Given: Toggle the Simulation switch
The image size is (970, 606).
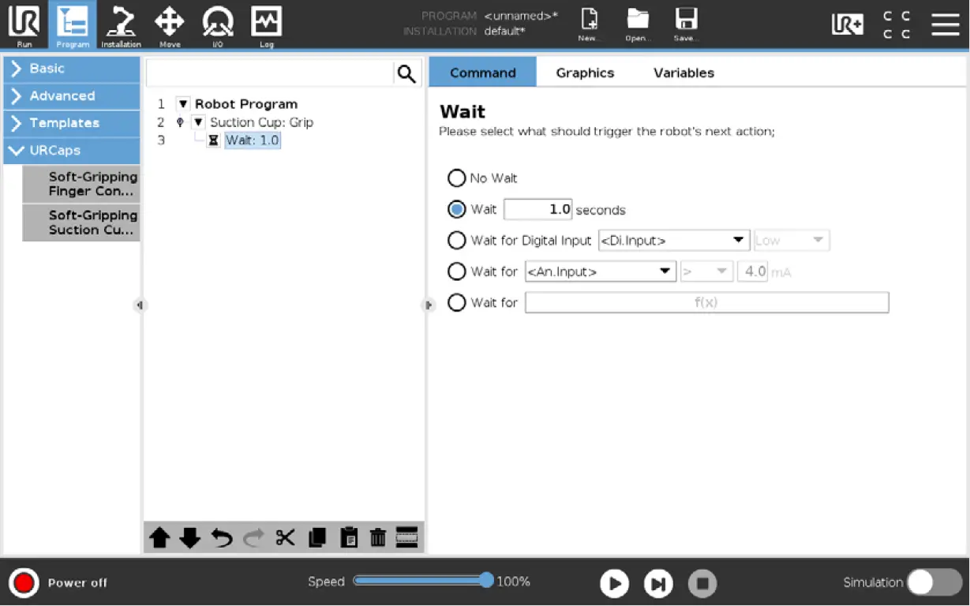Looking at the screenshot, I should click(934, 582).
